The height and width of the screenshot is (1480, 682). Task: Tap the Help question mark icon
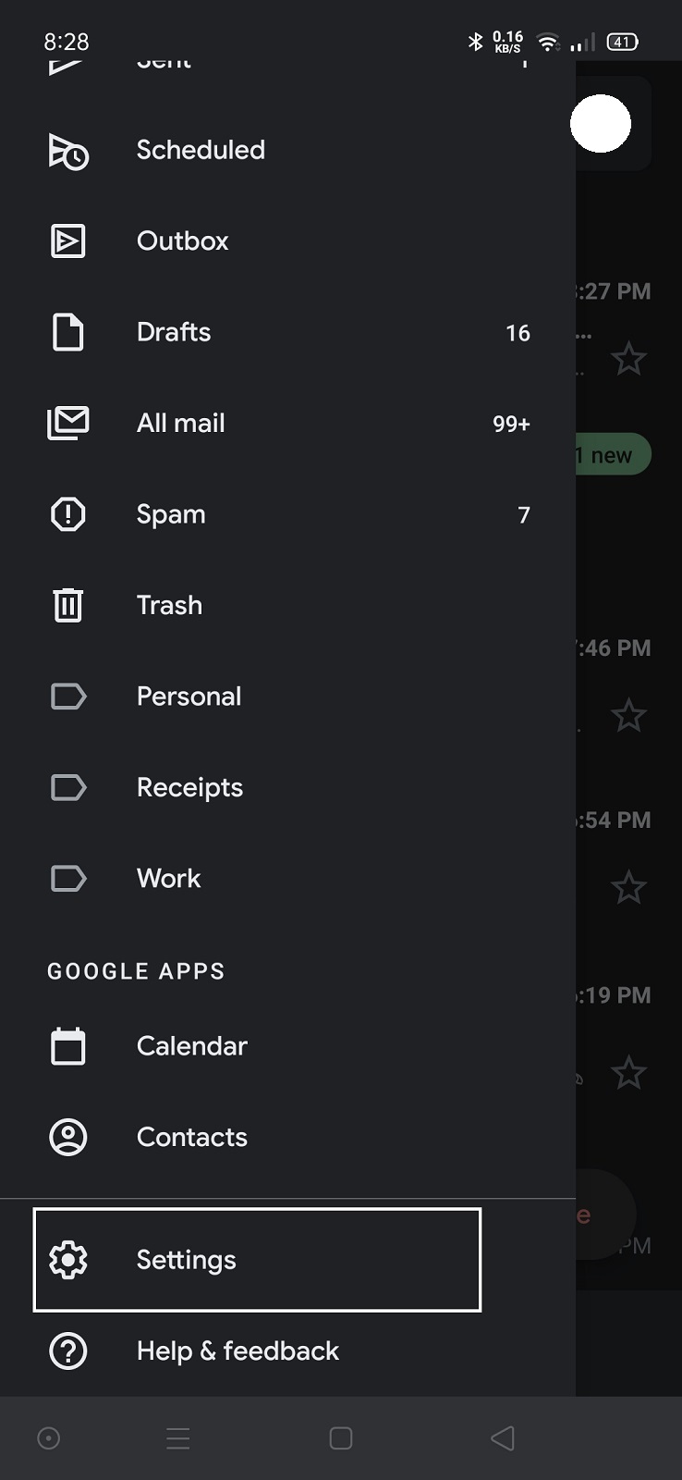67,1350
